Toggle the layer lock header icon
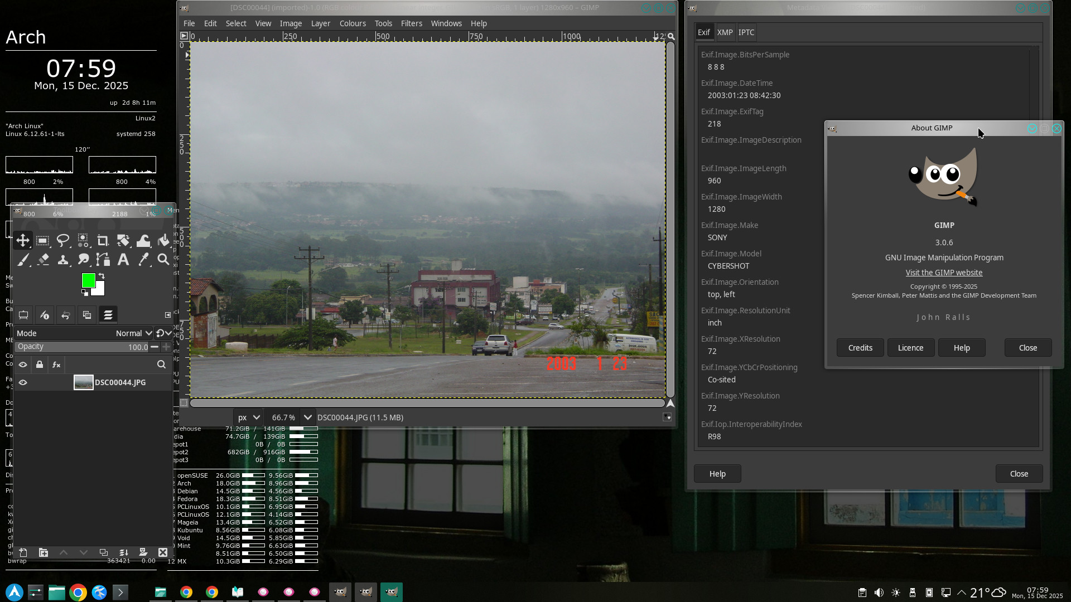Viewport: 1071px width, 602px height. pos(40,365)
